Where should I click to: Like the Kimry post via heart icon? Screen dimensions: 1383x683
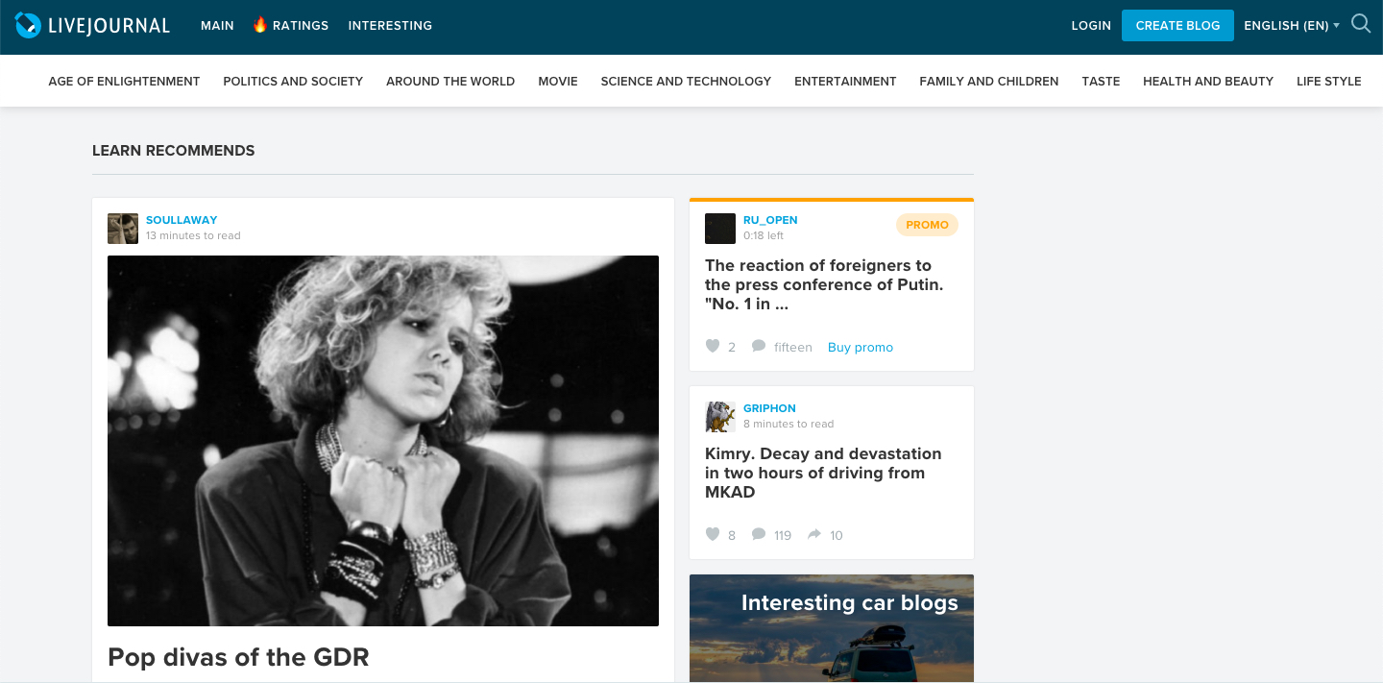(713, 534)
